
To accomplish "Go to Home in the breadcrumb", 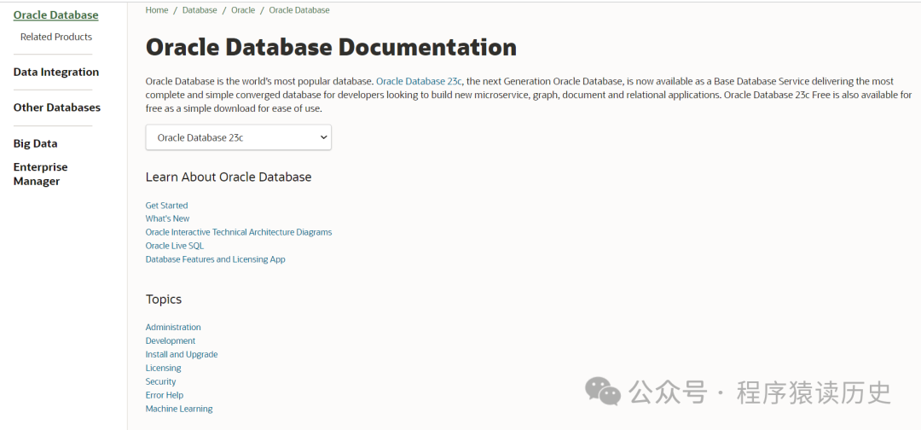I will [x=157, y=10].
